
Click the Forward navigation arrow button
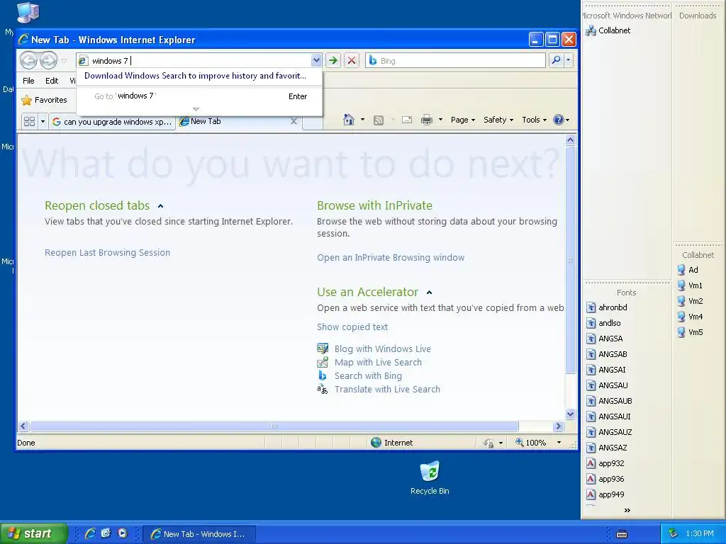coord(48,61)
